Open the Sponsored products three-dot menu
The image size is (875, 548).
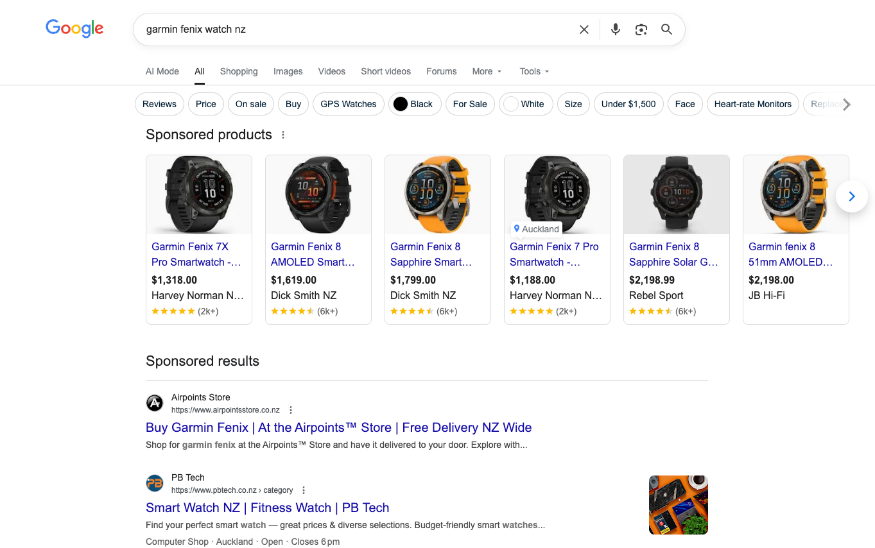283,134
